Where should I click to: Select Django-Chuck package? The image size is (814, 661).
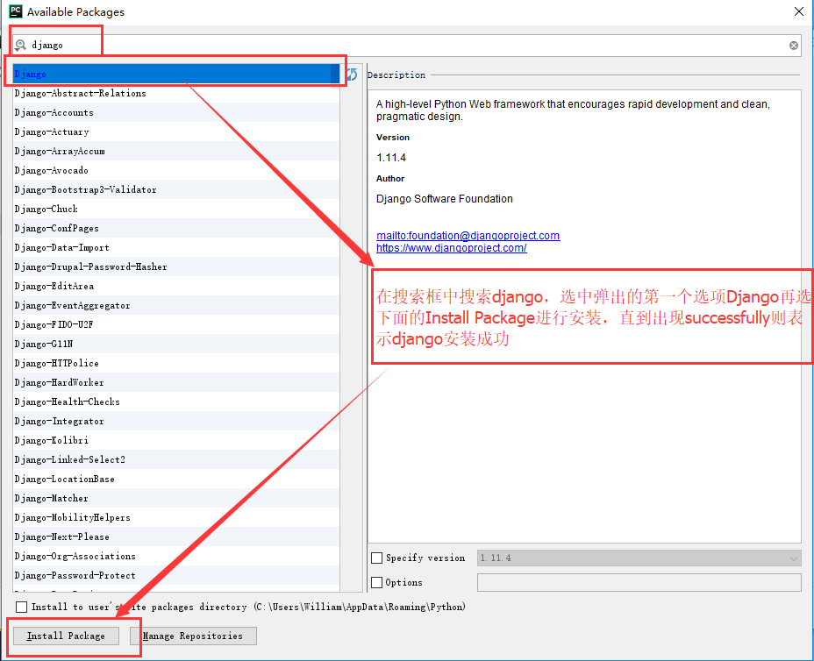176,210
